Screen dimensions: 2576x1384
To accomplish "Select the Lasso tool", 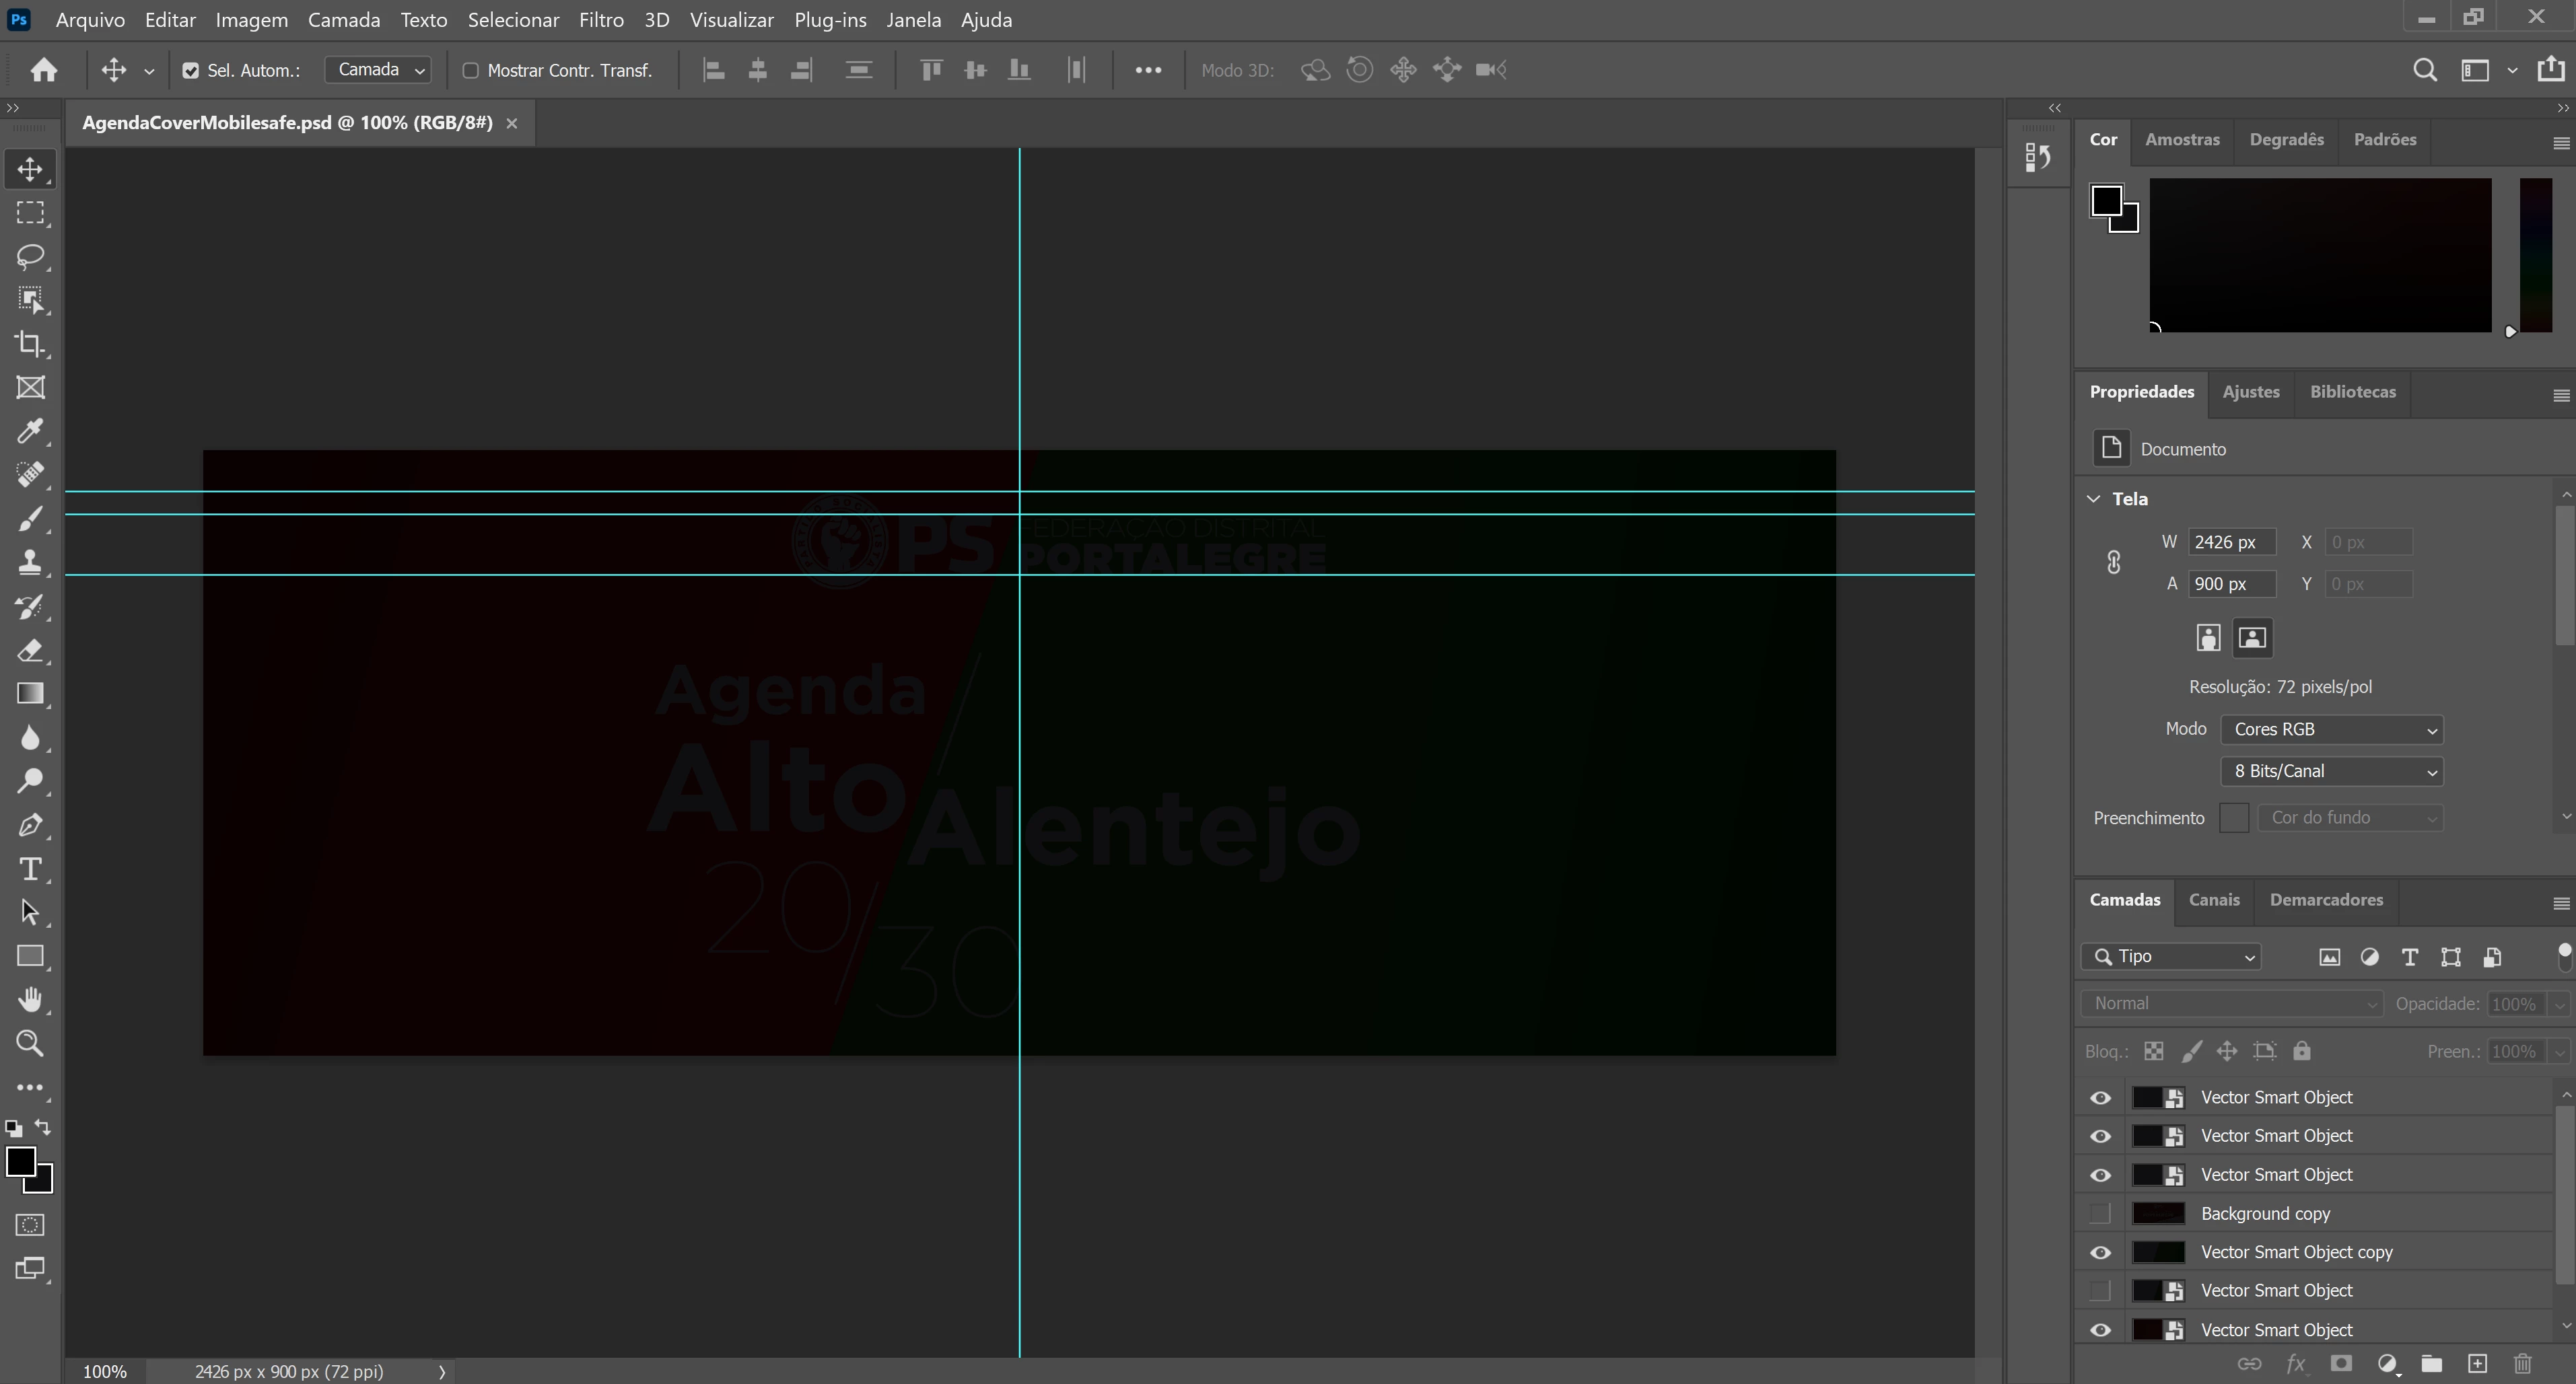I will coord(30,257).
